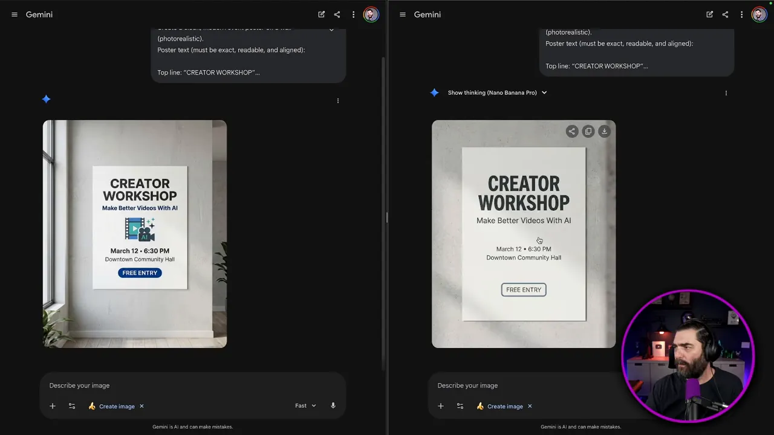Toggle Create image tool in left window

112,406
